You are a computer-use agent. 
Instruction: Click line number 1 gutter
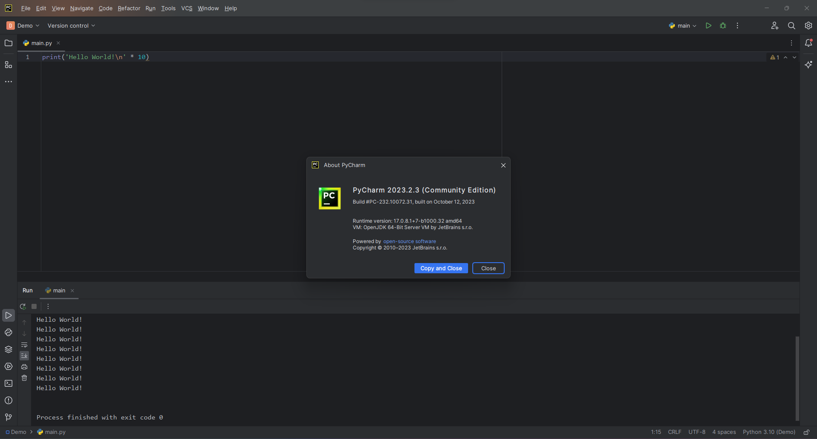coord(28,57)
